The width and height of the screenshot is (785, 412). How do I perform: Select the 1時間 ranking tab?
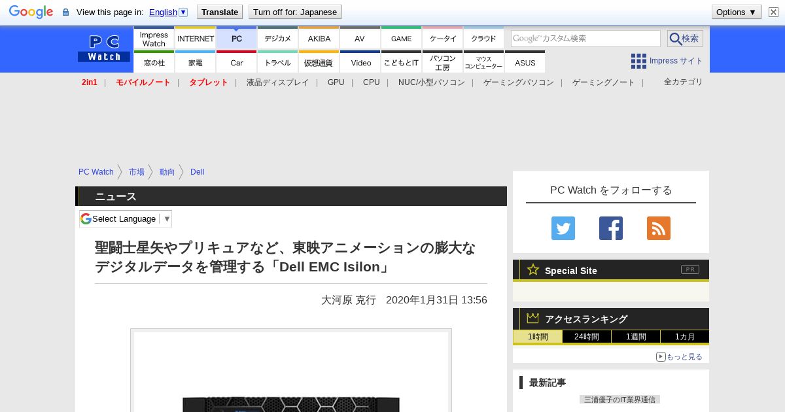[538, 337]
